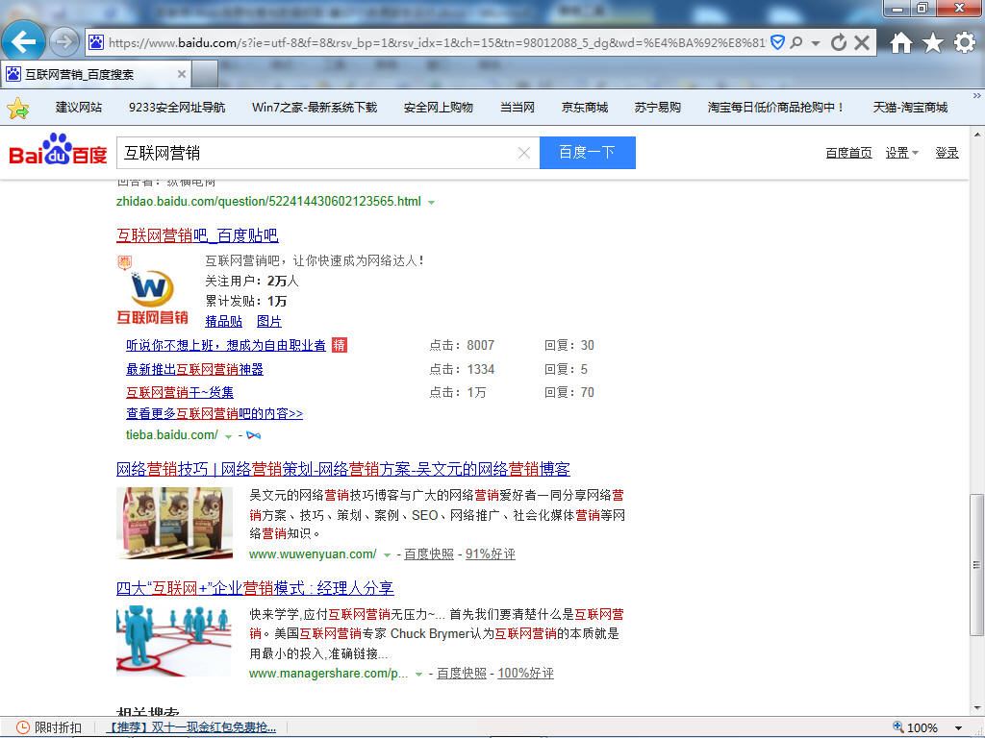Screen dimensions: 985x738
Task: Click the 吴文元 blog result thumbnail
Action: coord(175,523)
